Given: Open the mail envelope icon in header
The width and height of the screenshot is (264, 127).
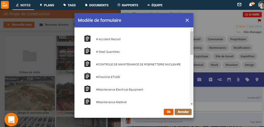Looking at the screenshot, I should 239,5.
